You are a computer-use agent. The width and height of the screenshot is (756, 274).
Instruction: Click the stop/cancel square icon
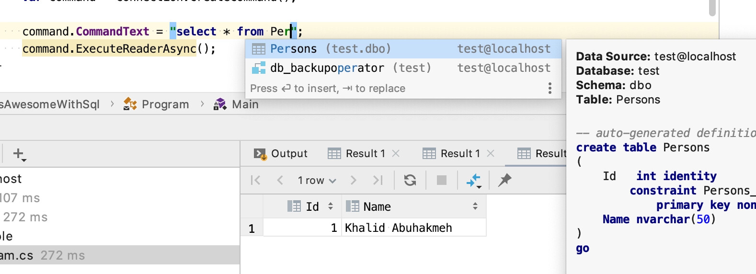442,180
